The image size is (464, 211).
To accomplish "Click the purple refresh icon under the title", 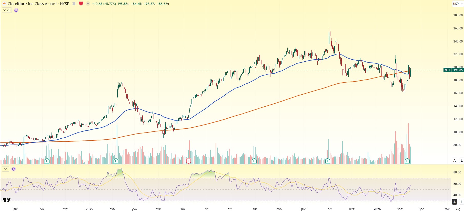I will coord(16,10).
